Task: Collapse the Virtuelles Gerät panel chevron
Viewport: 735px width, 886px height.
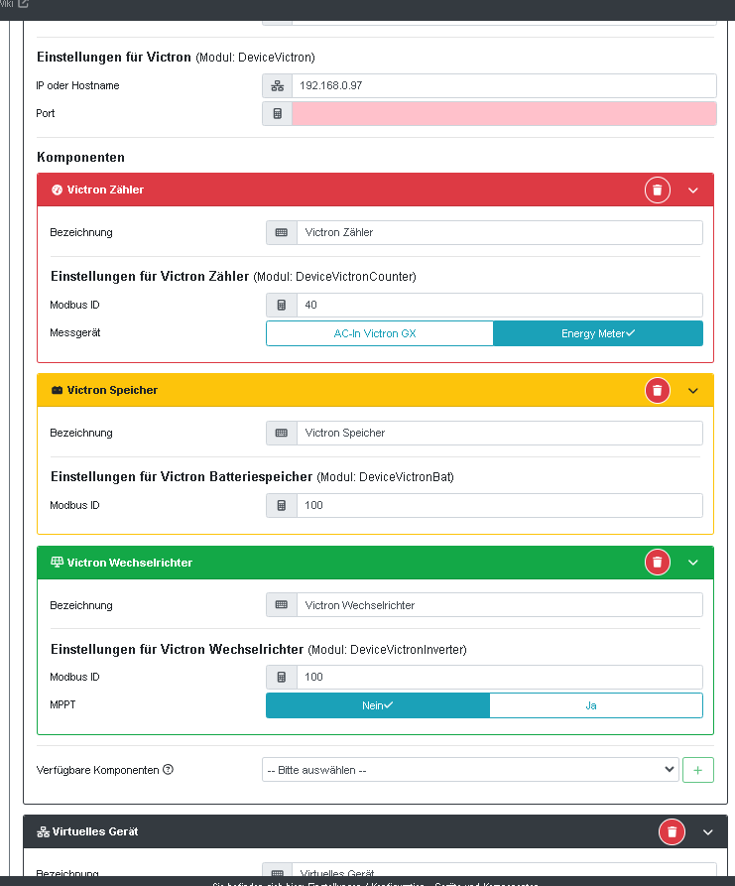Action: point(708,832)
